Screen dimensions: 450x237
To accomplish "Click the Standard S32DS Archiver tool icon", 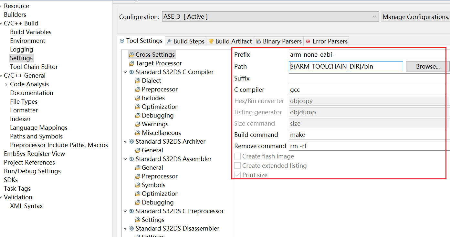I will (131, 142).
